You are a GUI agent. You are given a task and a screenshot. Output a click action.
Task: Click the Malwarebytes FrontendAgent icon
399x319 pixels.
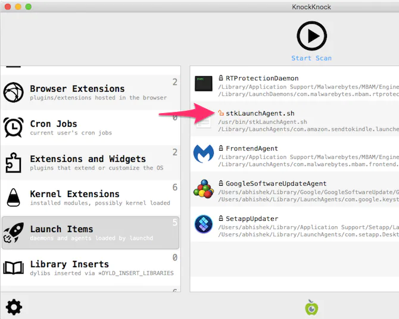204,154
